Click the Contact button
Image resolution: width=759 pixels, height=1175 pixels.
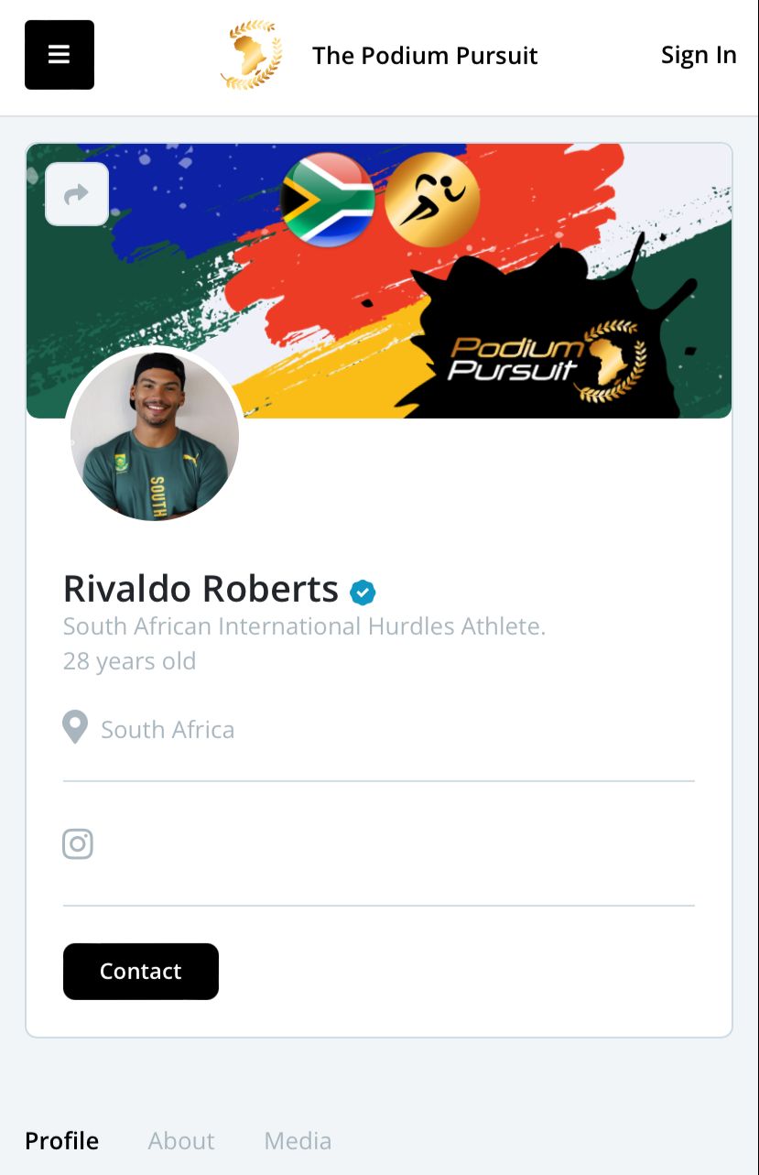coord(141,972)
